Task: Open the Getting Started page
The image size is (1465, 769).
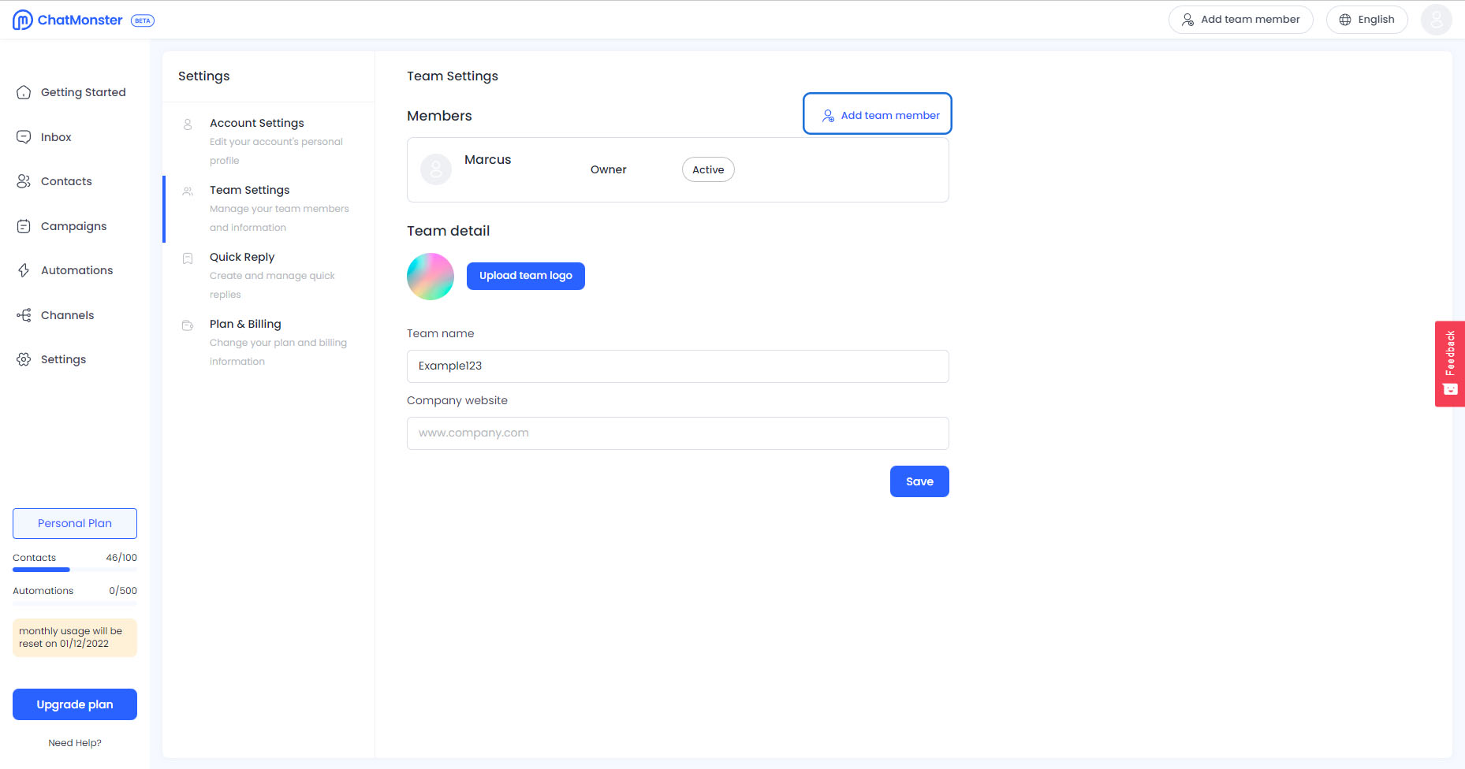Action: [x=83, y=92]
